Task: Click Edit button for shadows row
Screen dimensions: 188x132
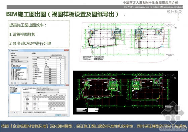Action: tap(50, 80)
